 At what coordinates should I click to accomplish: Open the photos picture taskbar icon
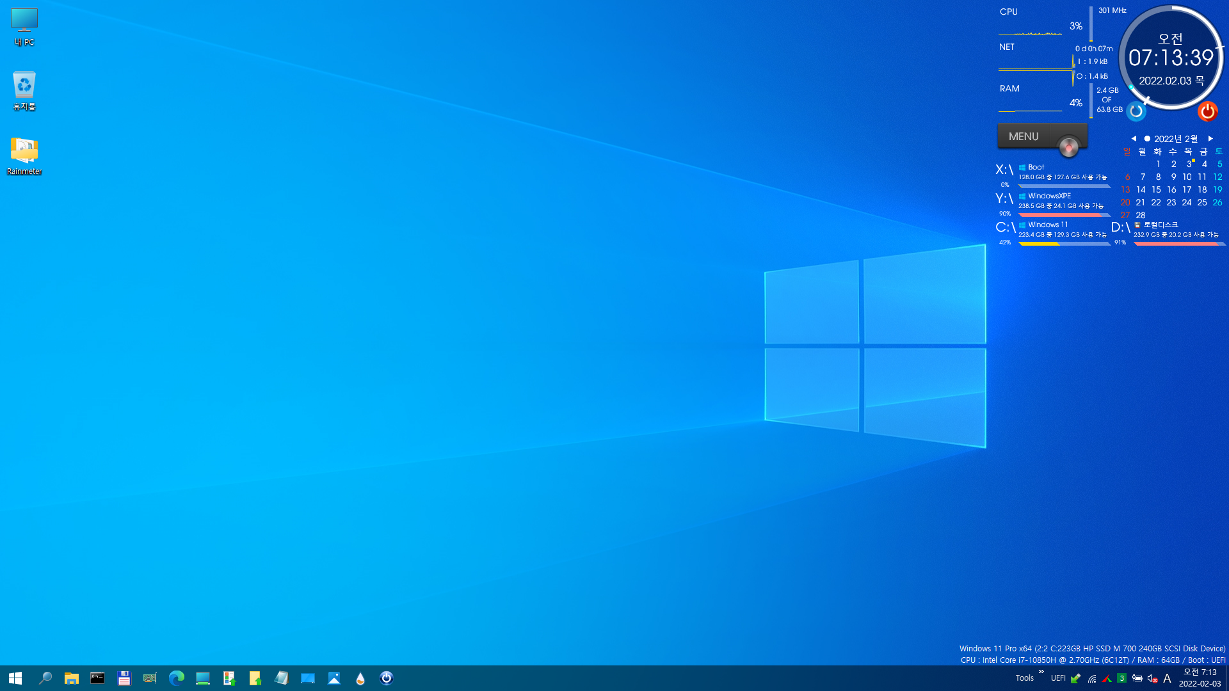334,678
